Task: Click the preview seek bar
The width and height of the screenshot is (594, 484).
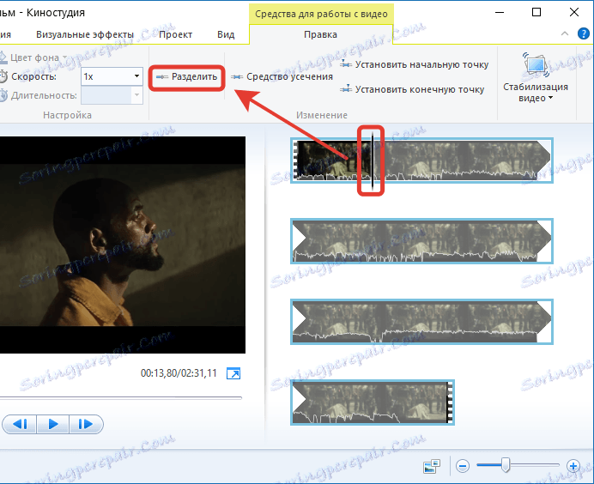Action: click(120, 398)
